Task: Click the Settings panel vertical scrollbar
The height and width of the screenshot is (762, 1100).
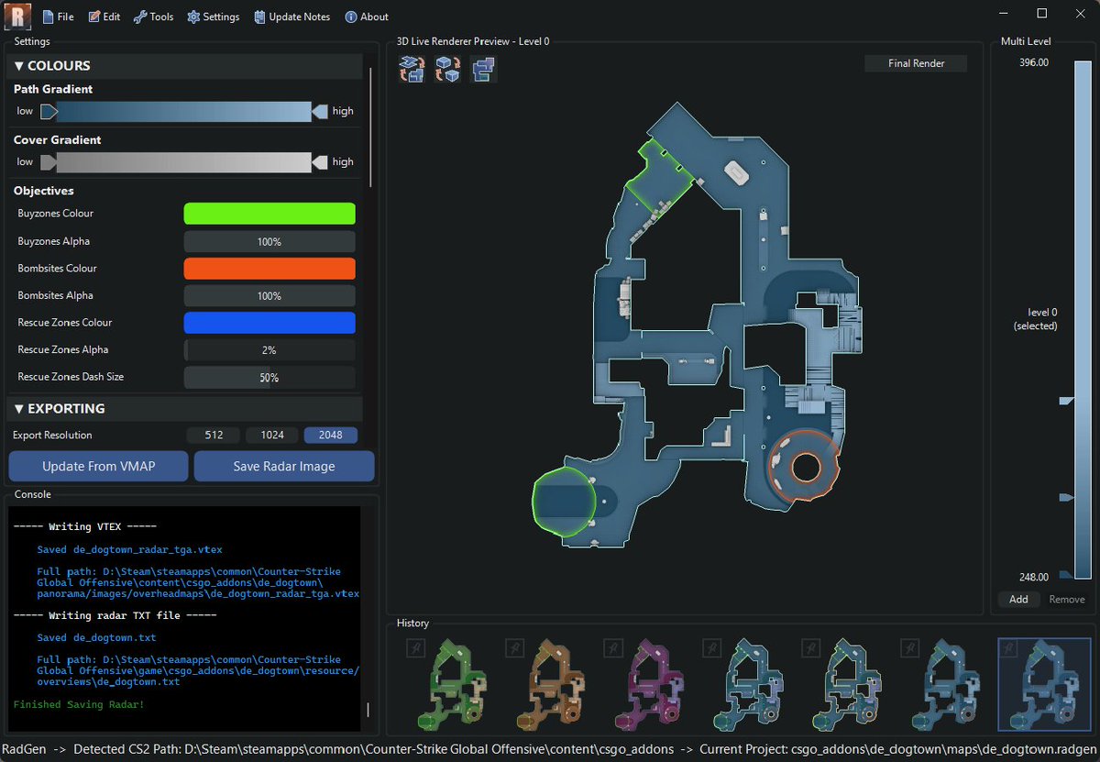Action: [x=370, y=128]
